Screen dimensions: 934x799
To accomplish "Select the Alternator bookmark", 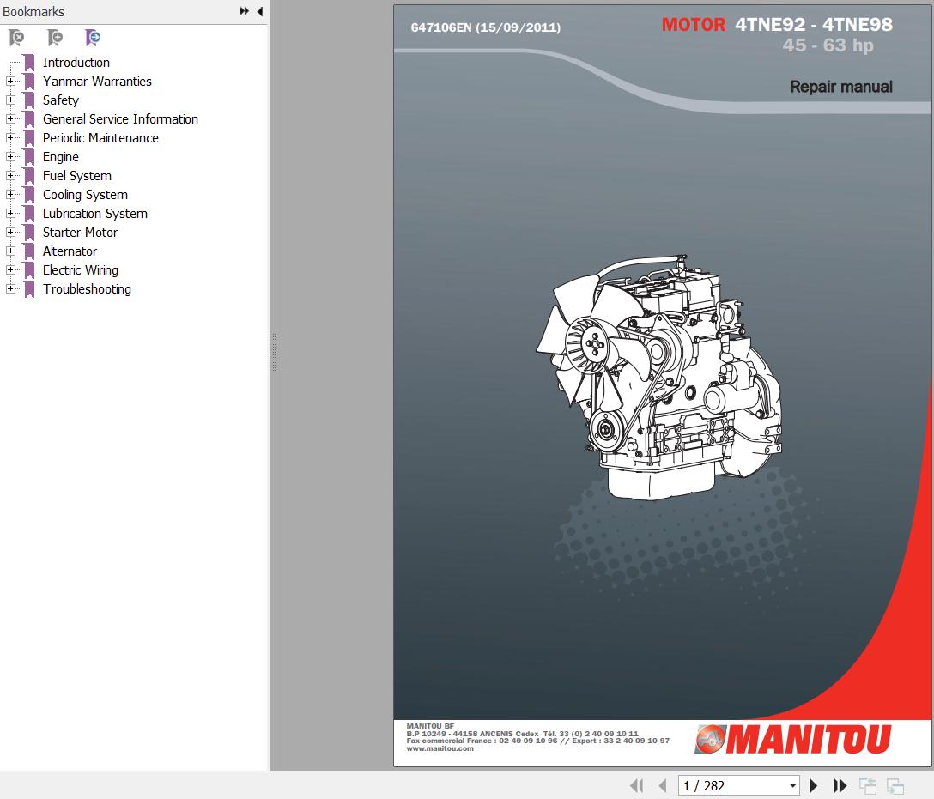I will (x=70, y=251).
